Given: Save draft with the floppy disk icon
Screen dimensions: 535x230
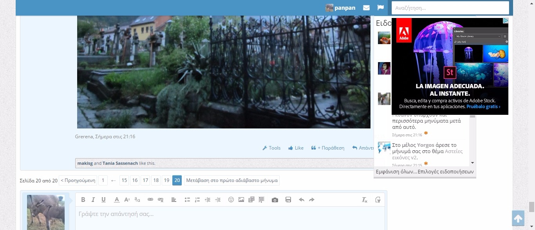Looking at the screenshot, I should (x=288, y=200).
